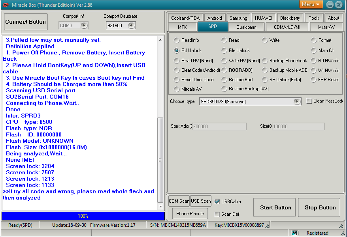Expand the Comport Baudrate 921600 dropdown
Viewport: 347px width, 237px height.
131,25
